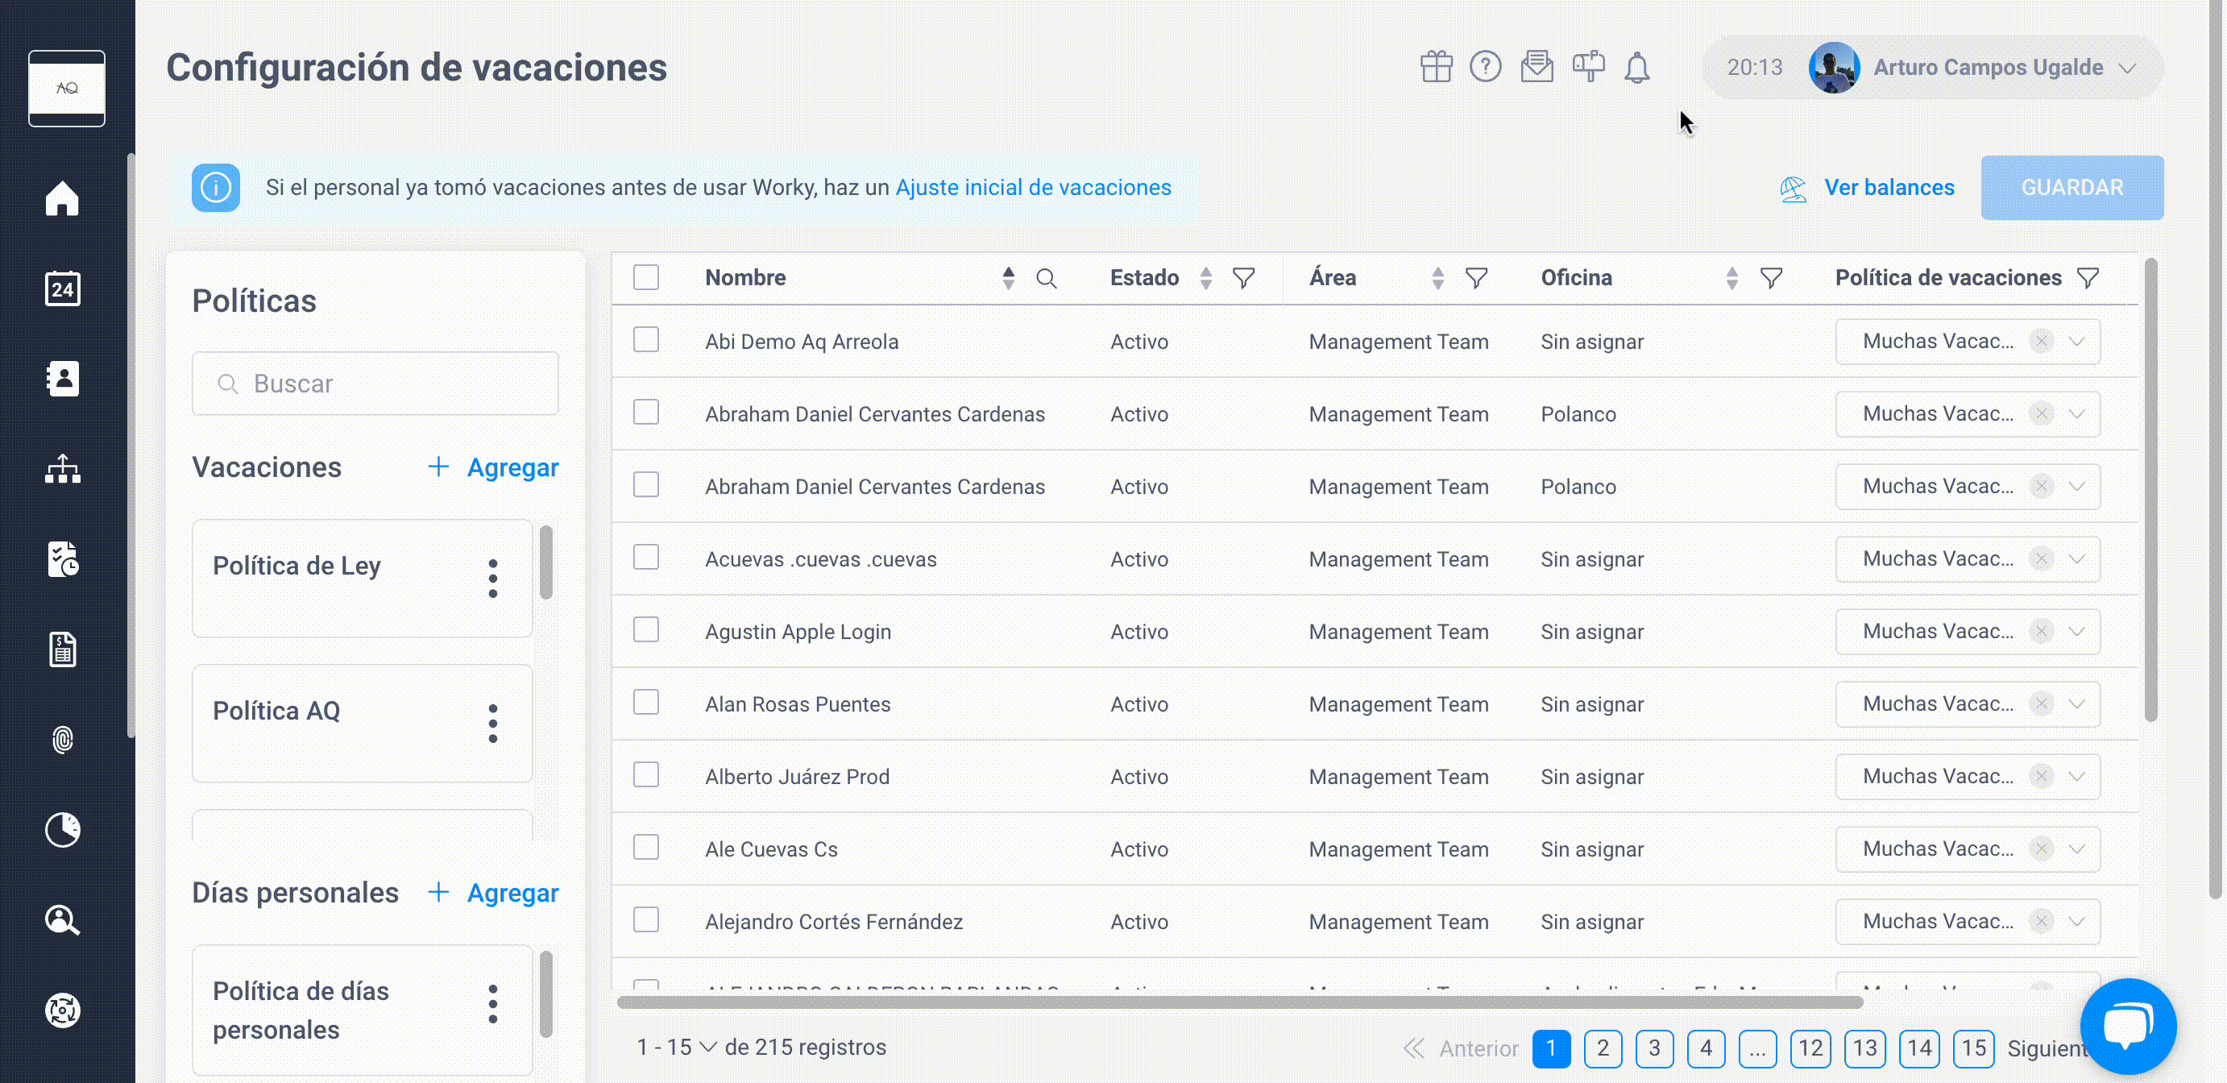2227x1083 pixels.
Task: Click the Buscar policies search field
Action: point(375,383)
